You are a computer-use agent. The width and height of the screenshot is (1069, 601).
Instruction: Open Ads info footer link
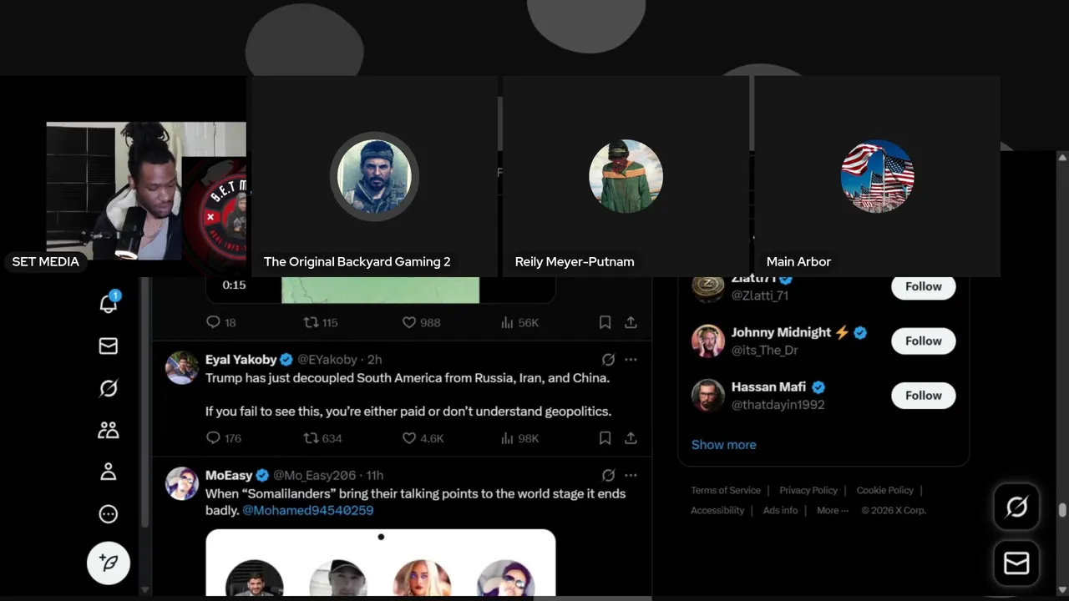pos(780,510)
